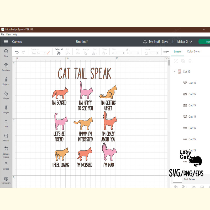Switch to the Color Sync tab
Viewport: 210px width, 210px height.
(193, 51)
